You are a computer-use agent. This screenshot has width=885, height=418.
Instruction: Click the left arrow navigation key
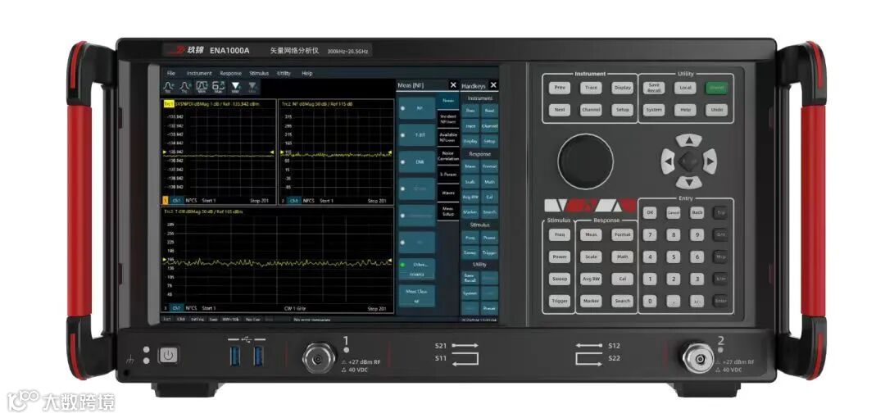[669, 161]
